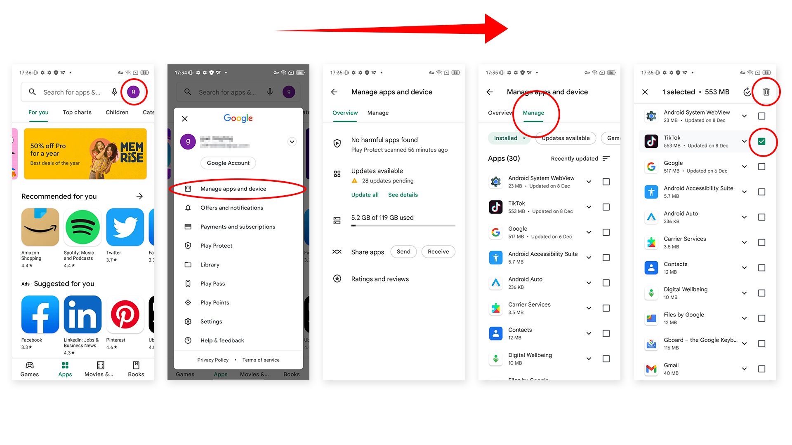
Task: Tap the Books icon in bottom navigation
Action: (136, 365)
